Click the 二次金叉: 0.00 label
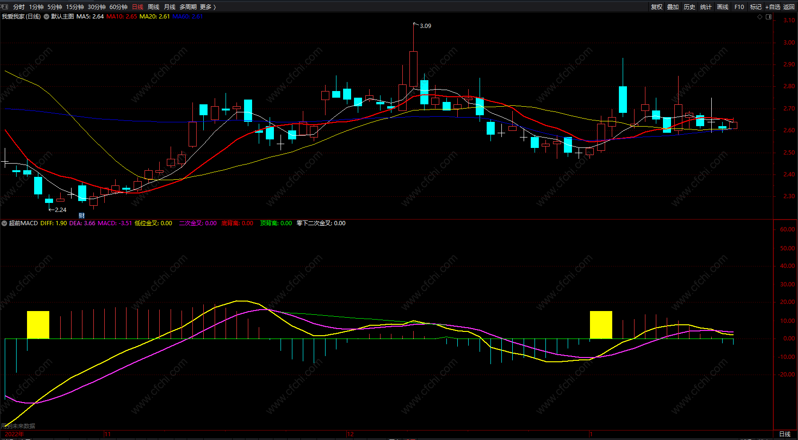The image size is (798, 440). point(198,223)
